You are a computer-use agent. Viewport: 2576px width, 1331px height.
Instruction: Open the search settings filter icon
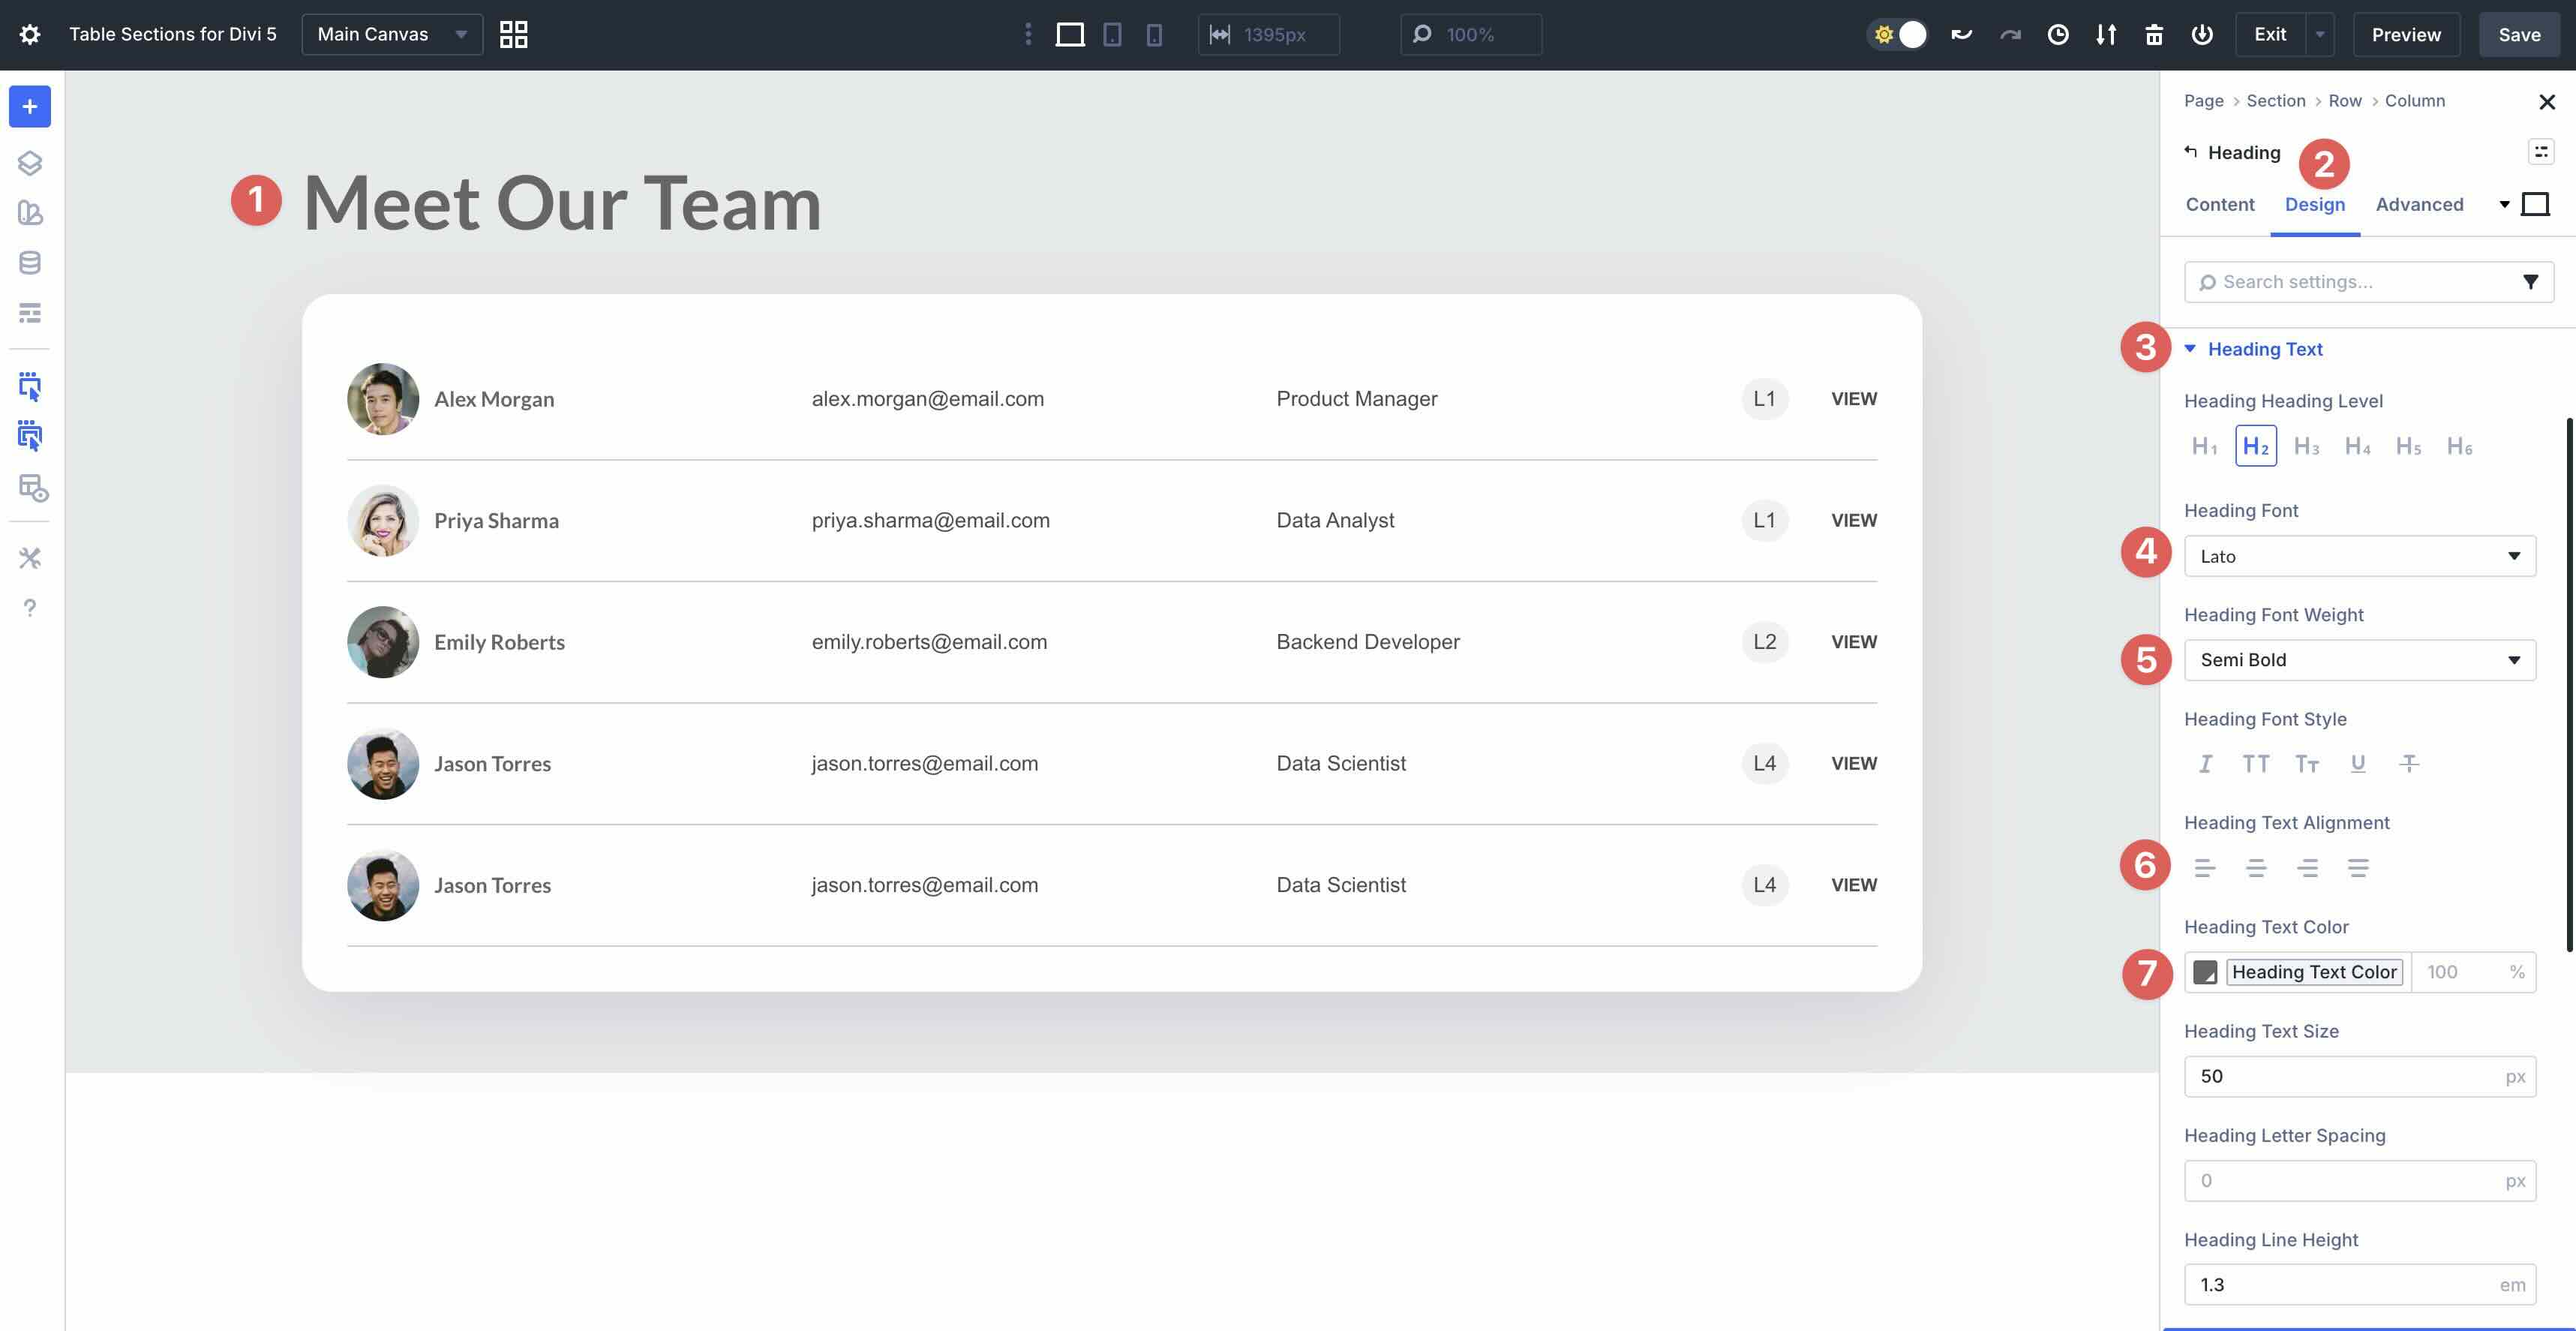2531,281
